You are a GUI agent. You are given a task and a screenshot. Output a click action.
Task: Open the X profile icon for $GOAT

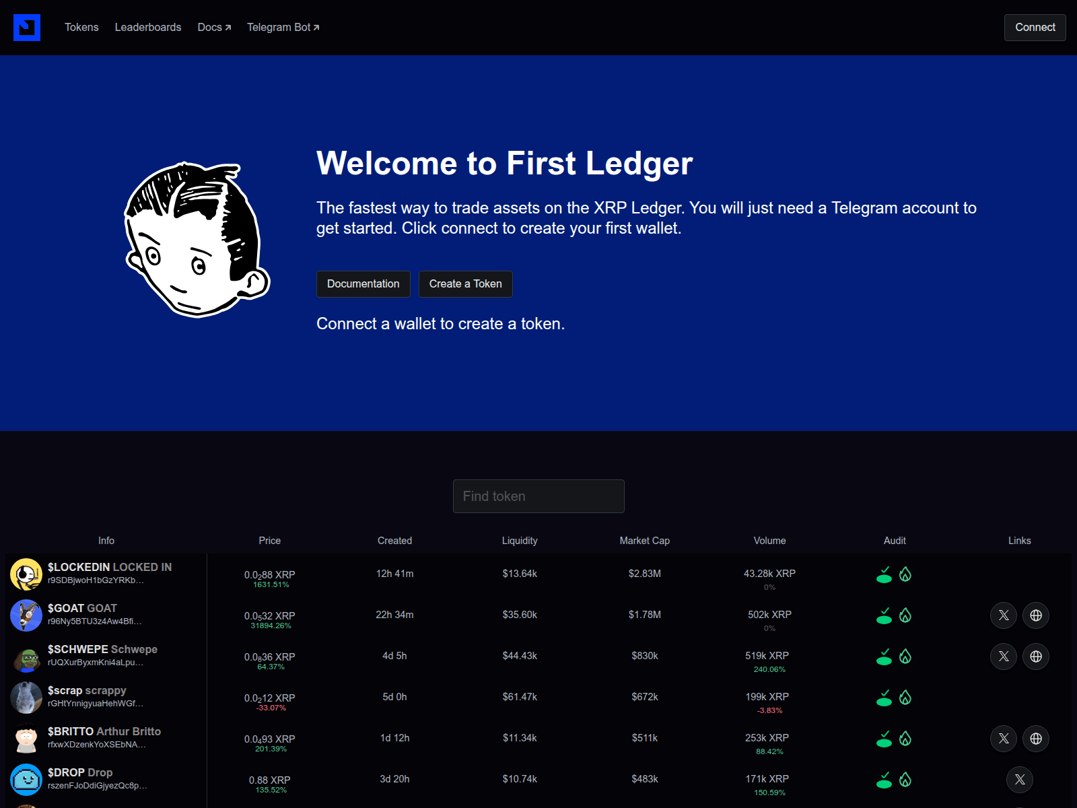[x=1004, y=615]
